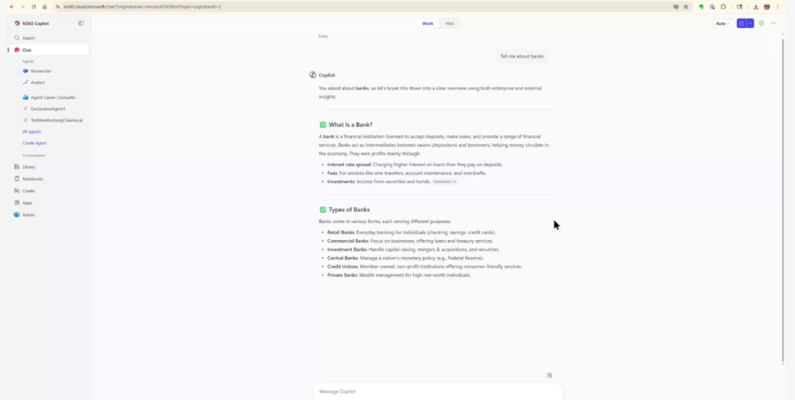795x400 pixels.
Task: Click the 'Commercial Banks' bullet text
Action: pyautogui.click(x=410, y=241)
